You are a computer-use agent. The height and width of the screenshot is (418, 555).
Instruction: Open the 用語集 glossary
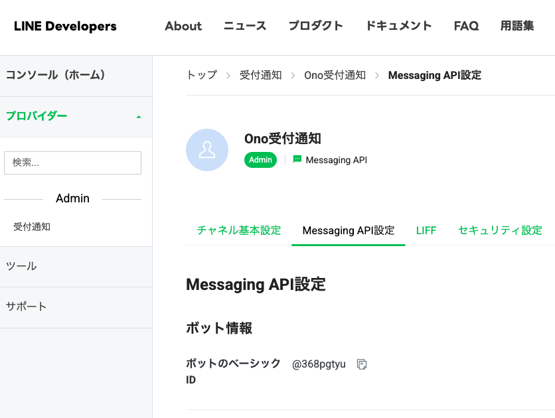coord(517,26)
